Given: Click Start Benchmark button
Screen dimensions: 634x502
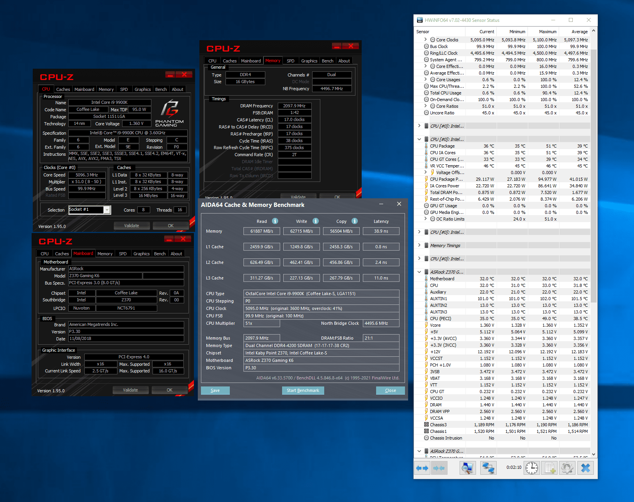Looking at the screenshot, I should coord(303,390).
